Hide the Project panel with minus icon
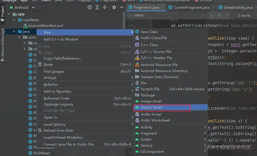Image resolution: width=257 pixels, height=156 pixels. tap(122, 8)
